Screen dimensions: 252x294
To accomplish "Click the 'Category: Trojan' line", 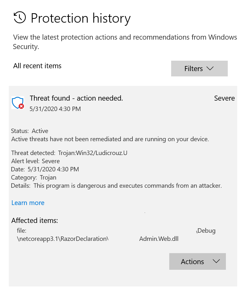I will [34, 178].
